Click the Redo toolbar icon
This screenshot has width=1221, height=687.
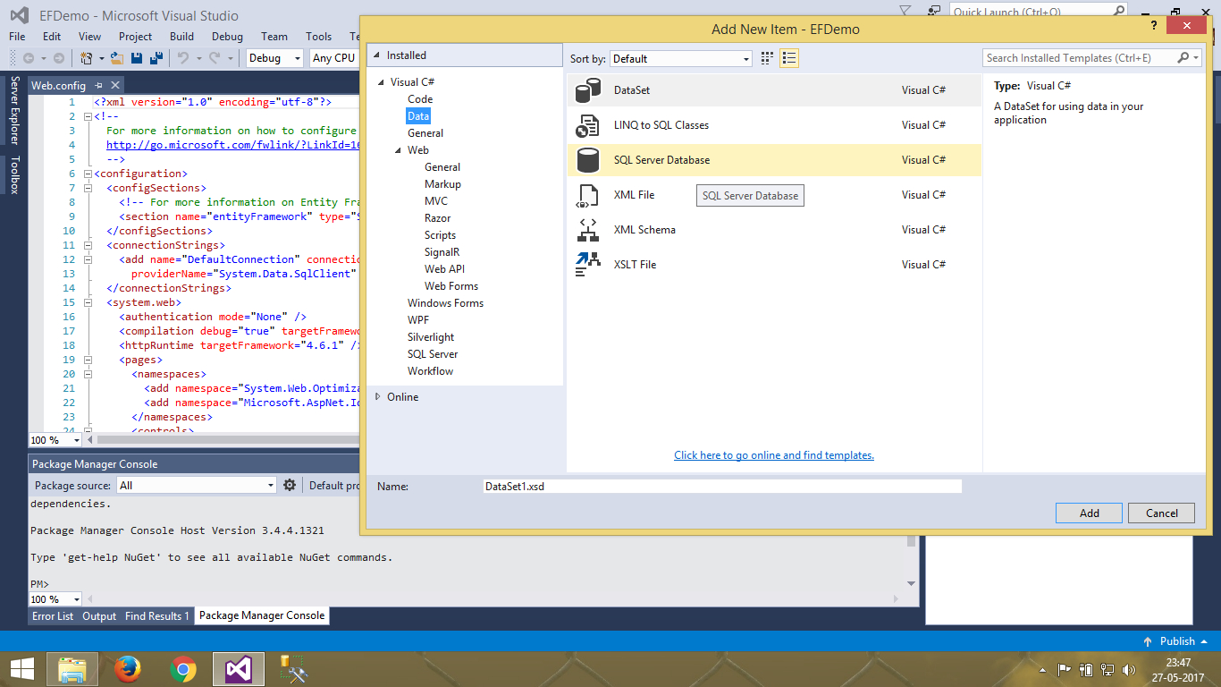coord(215,58)
